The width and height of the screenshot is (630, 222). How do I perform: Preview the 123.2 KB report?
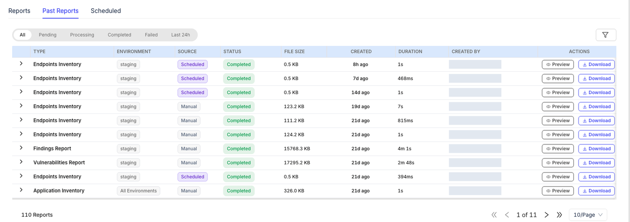click(x=558, y=107)
